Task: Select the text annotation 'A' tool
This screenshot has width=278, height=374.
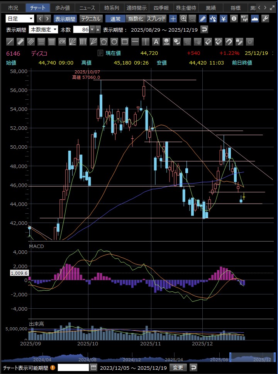Action: pos(156,42)
